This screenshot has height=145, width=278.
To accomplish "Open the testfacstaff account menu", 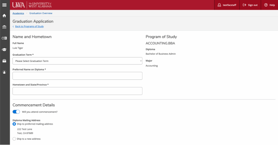I will [x=227, y=5].
